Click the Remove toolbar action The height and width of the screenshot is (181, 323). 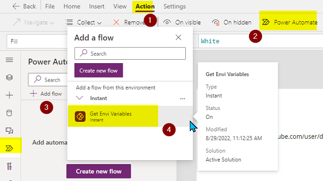129,22
